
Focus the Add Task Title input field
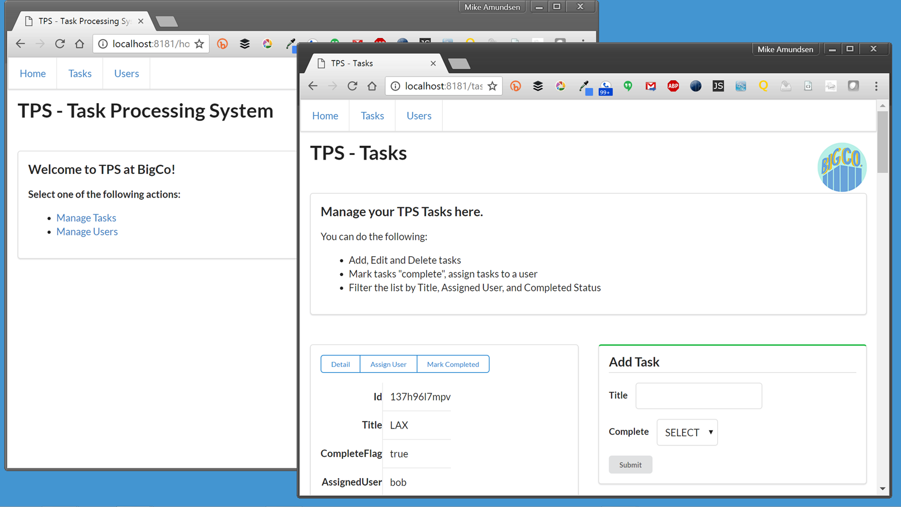click(x=699, y=396)
